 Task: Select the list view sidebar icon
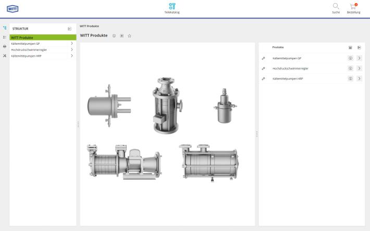5,37
